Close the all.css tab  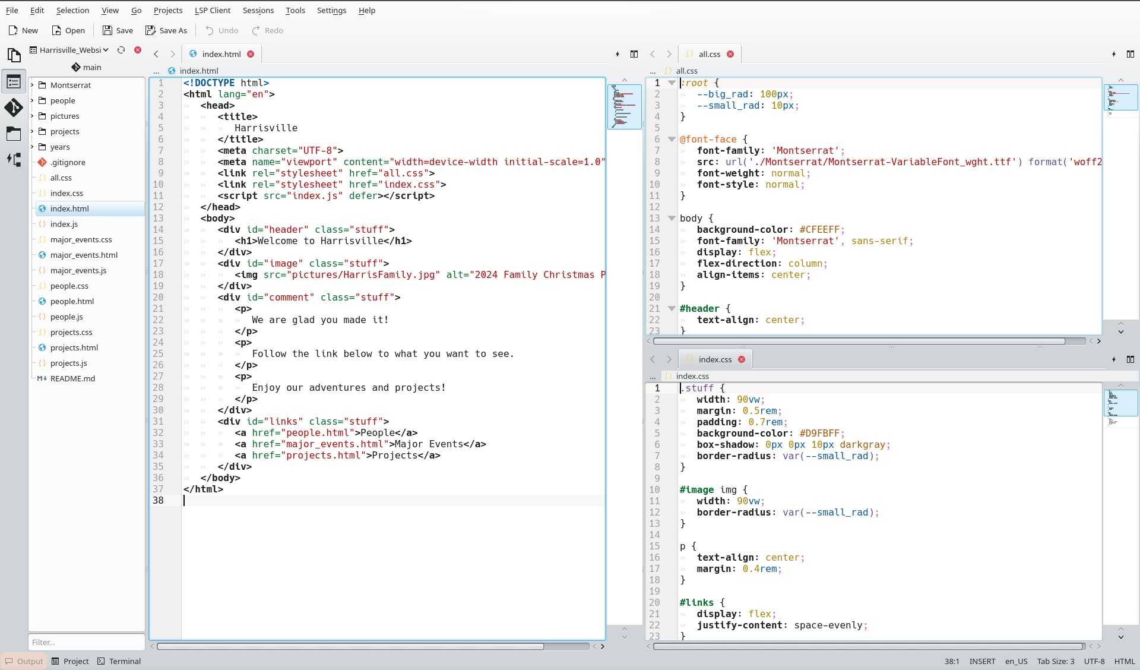730,54
